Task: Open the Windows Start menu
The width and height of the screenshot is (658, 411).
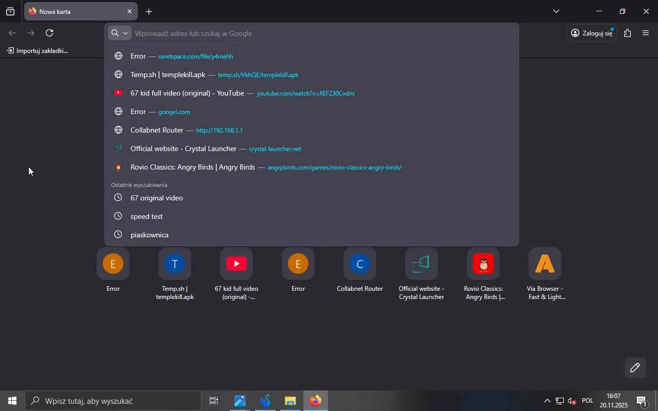Action: 12,401
